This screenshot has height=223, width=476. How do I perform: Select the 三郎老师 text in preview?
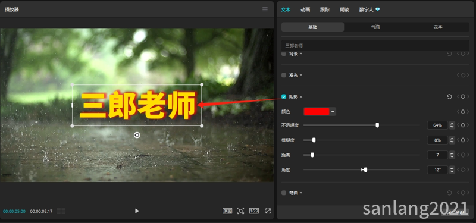tap(137, 105)
